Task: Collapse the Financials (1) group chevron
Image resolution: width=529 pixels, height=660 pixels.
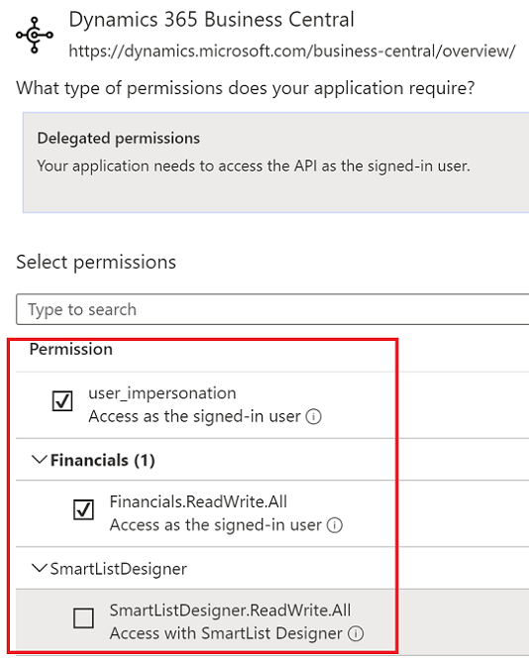Action: pos(40,460)
